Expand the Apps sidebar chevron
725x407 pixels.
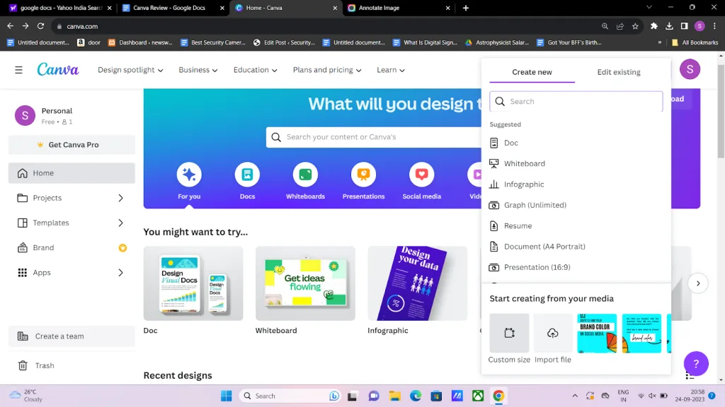click(x=120, y=273)
